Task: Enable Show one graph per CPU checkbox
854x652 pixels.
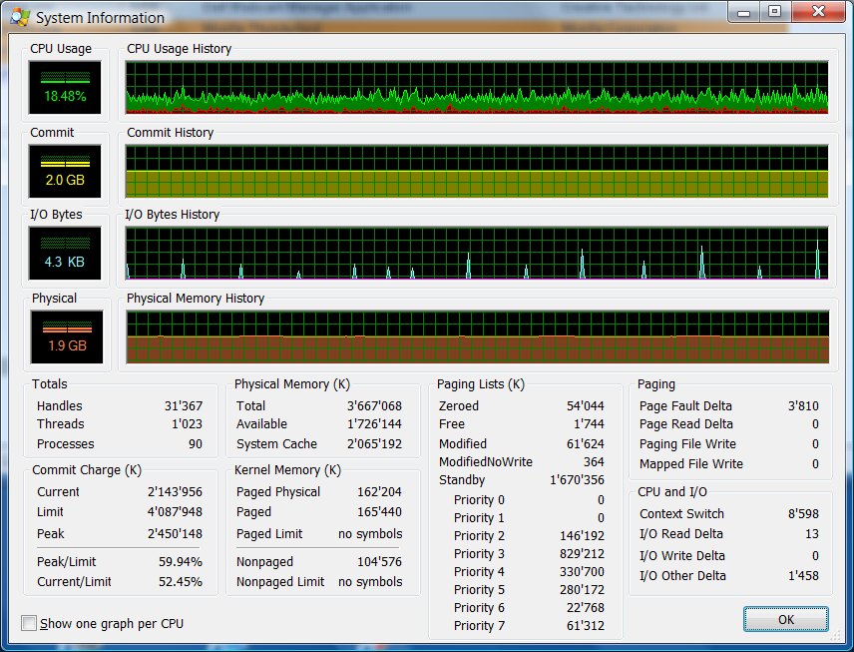Action: [29, 623]
